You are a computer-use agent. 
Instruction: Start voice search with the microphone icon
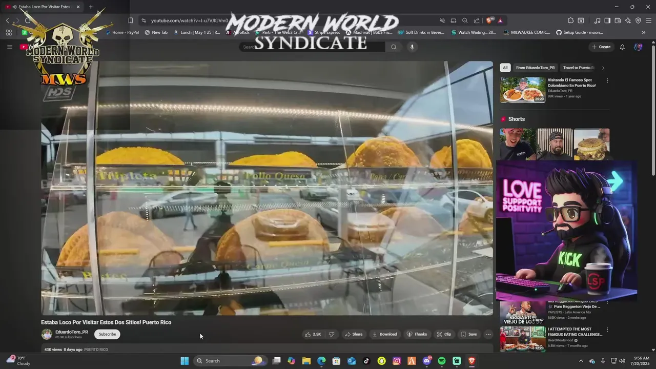412,47
